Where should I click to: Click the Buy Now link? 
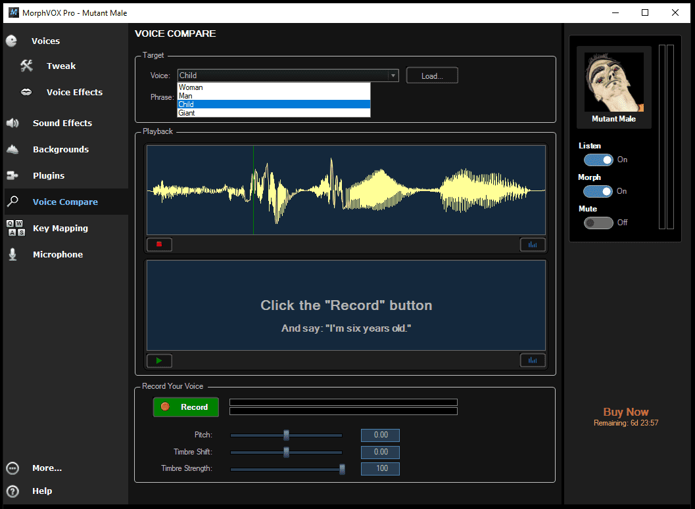[x=626, y=412]
